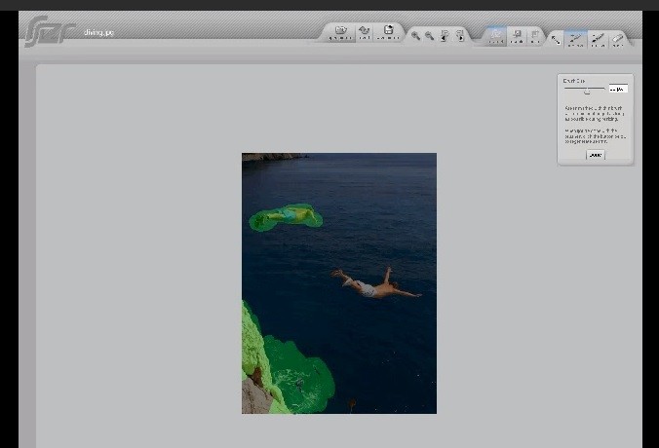Select the diagonal double-arrow resize tool
The width and height of the screenshot is (659, 448).
[556, 40]
